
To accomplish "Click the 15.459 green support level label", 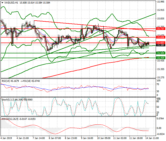I will pos(161,58).
